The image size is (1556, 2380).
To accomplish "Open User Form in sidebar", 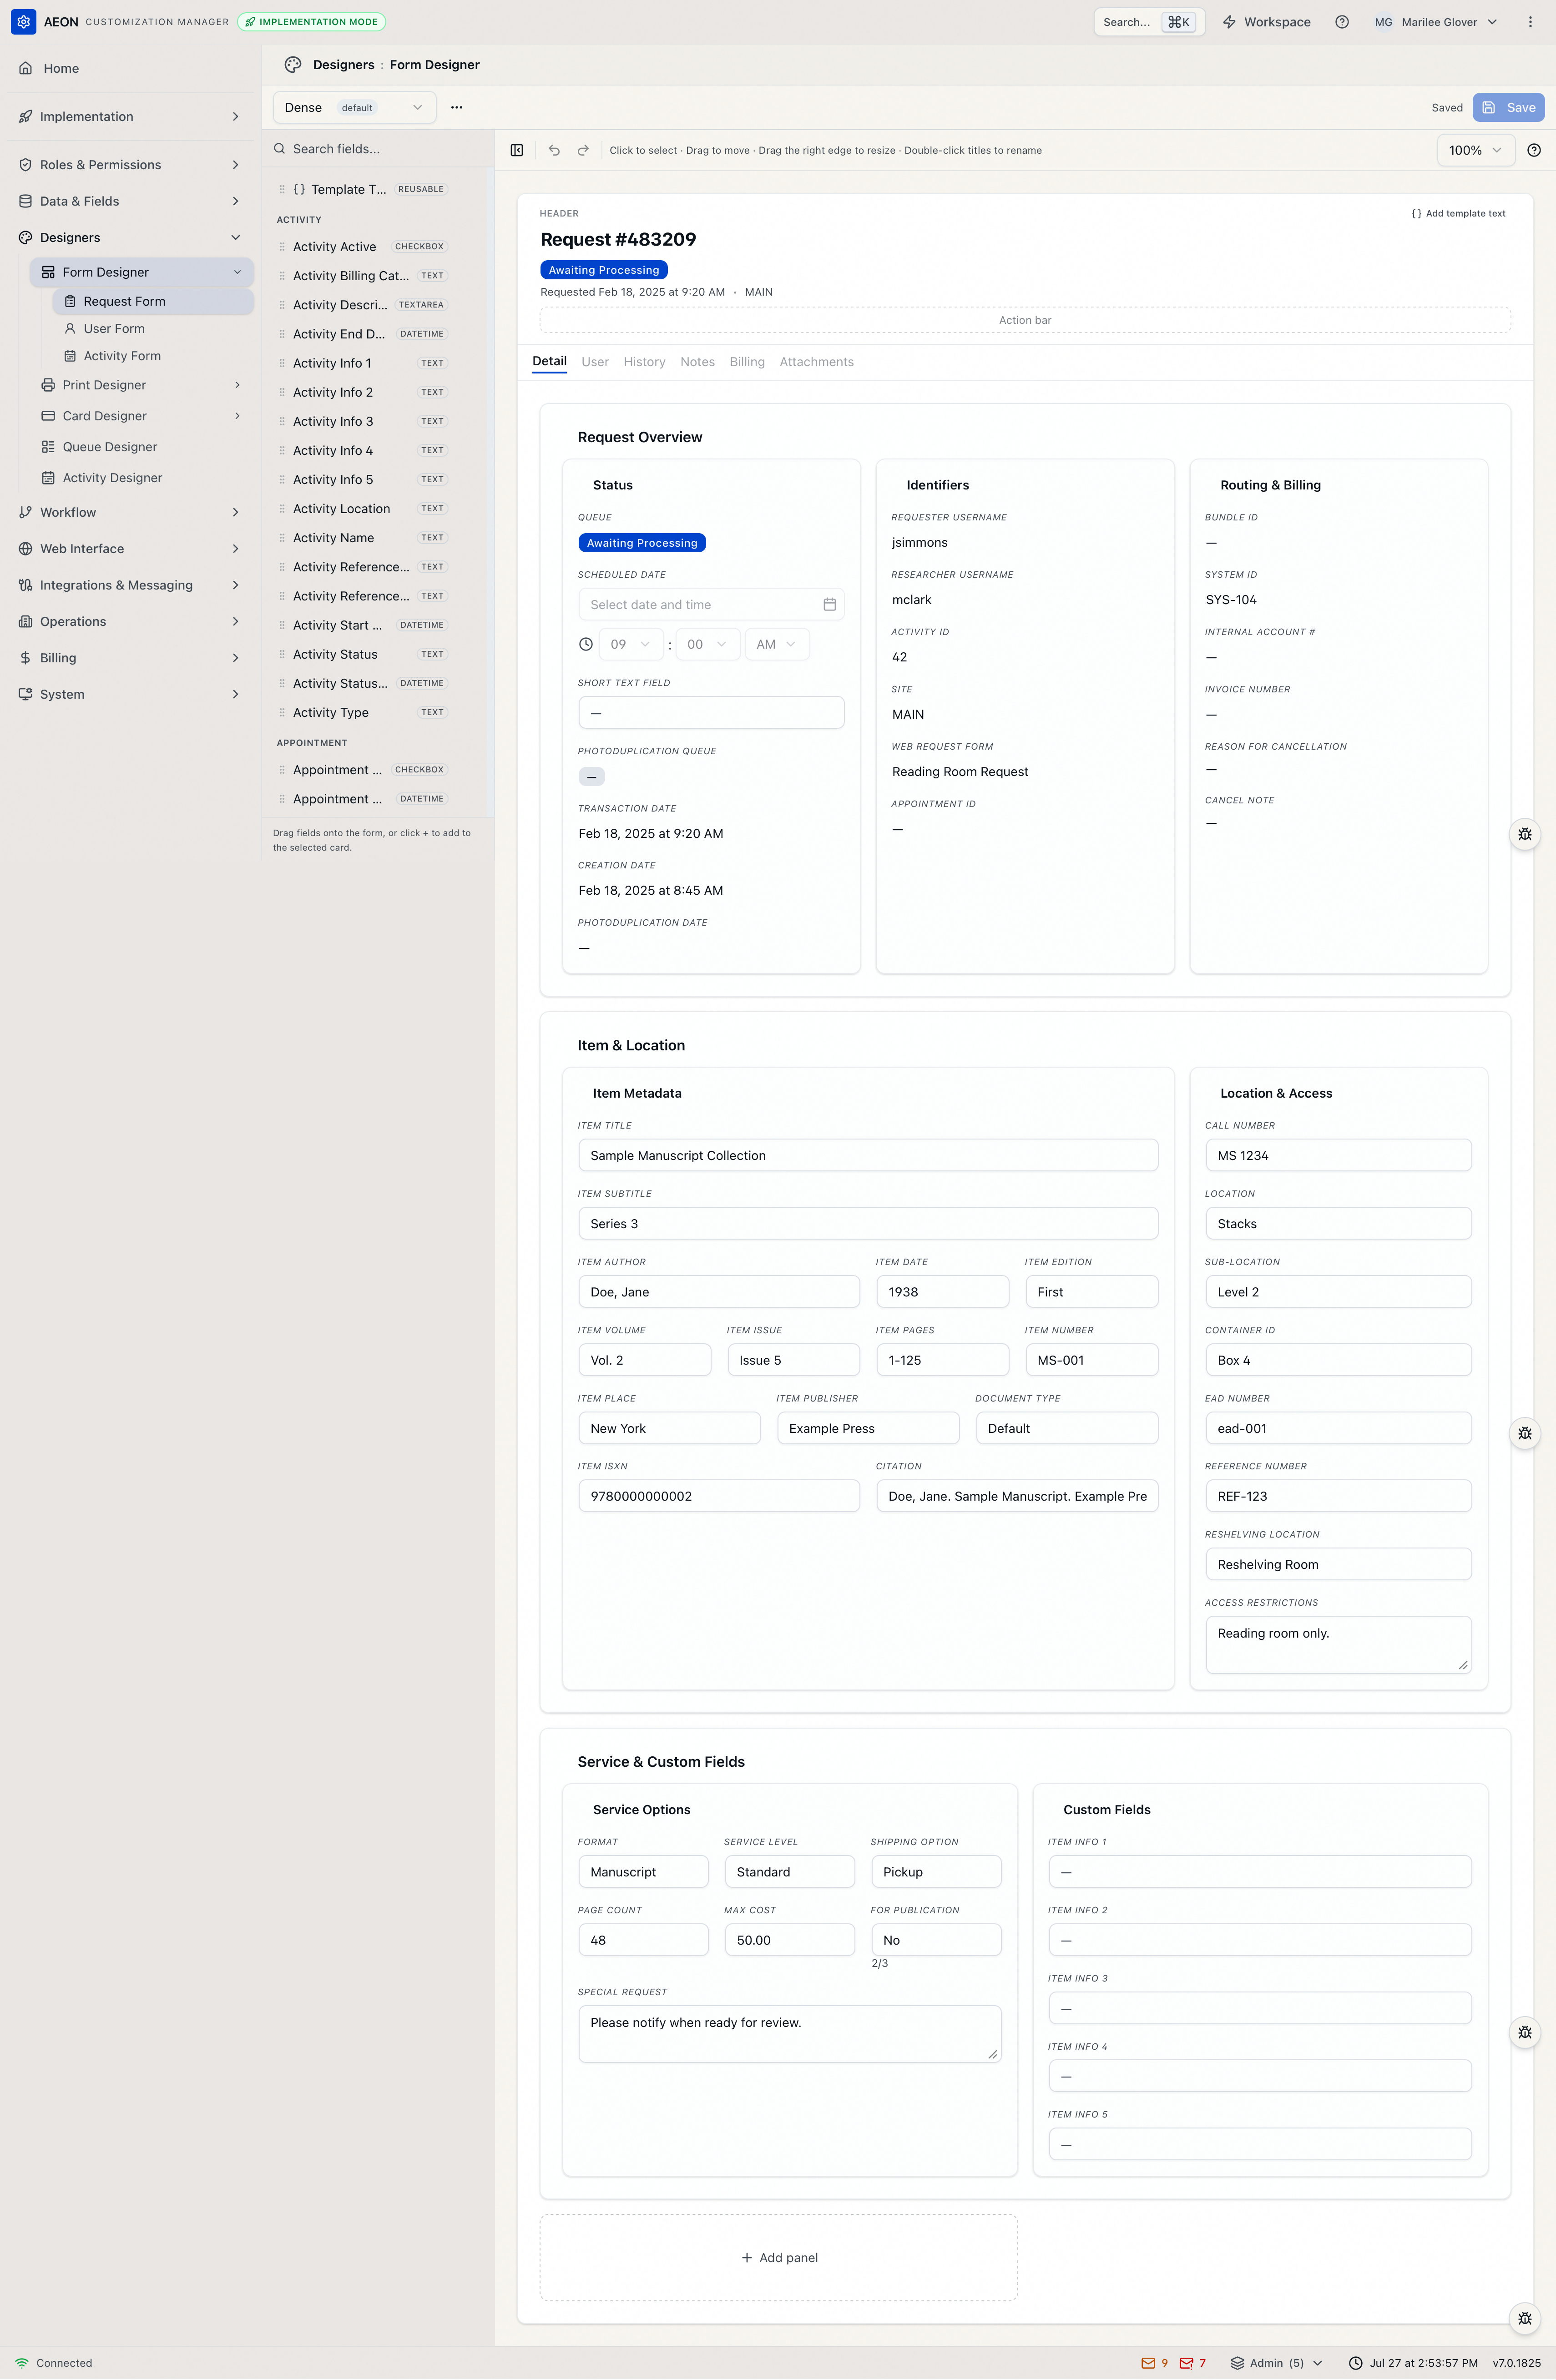I will (x=153, y=329).
